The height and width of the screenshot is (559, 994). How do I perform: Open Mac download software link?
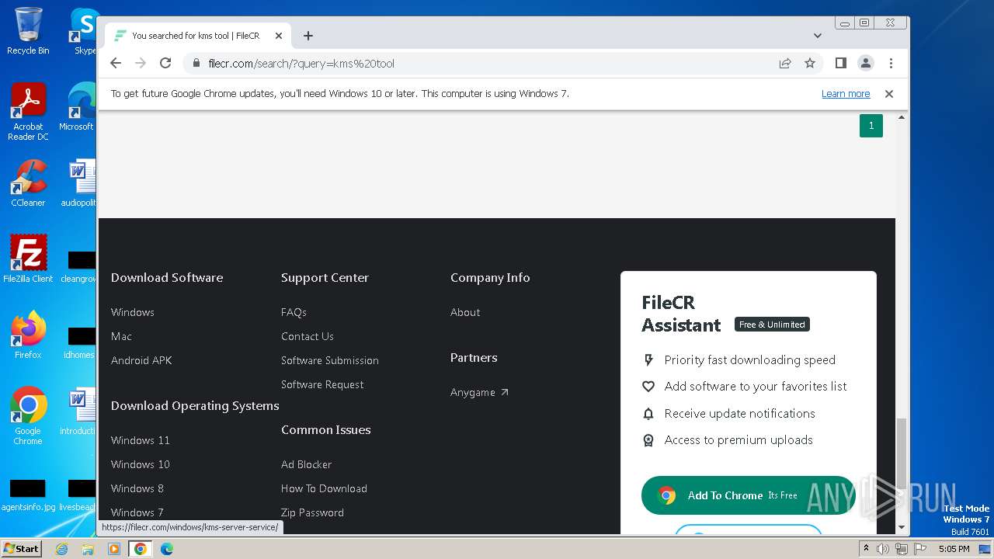coord(121,336)
